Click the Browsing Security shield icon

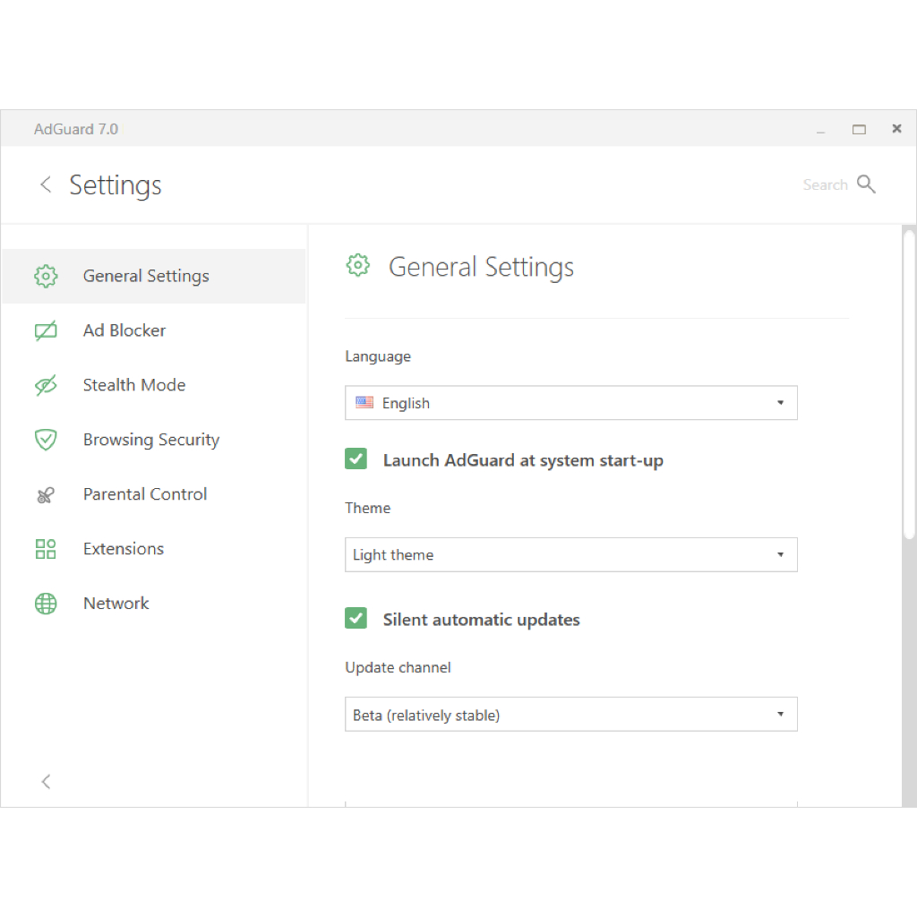[x=46, y=440]
